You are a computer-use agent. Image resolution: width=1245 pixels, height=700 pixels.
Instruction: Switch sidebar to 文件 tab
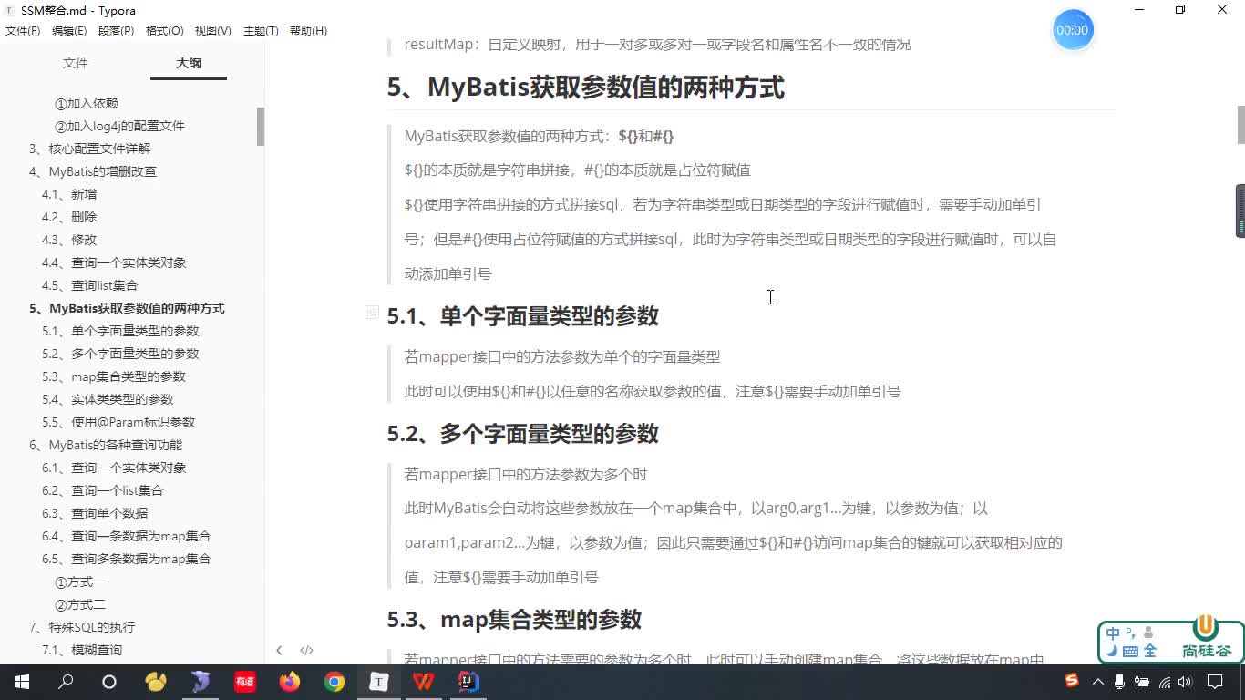click(75, 63)
